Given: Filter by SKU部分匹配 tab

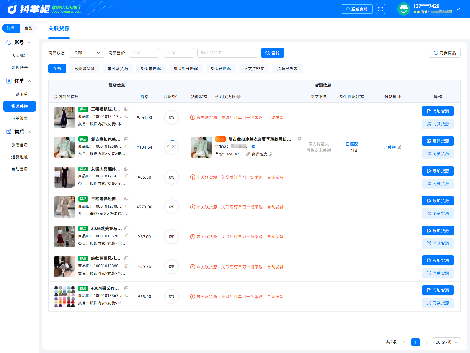Looking at the screenshot, I should click(186, 68).
